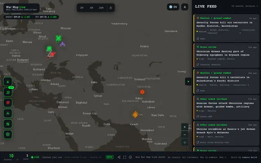Open the Lumora Build link
The height and width of the screenshot is (163, 261).
click(x=249, y=157)
